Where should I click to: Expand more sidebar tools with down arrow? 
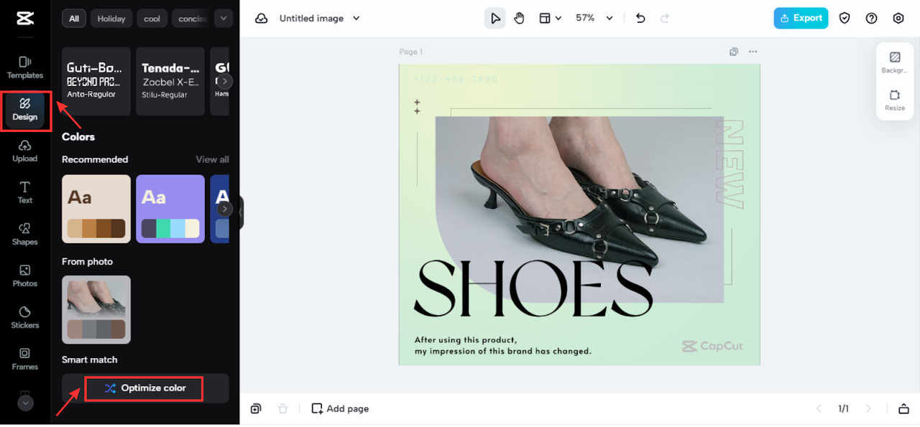coord(25,403)
